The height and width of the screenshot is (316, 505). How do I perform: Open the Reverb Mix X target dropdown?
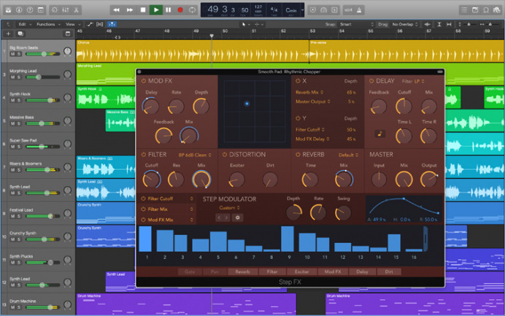pos(309,92)
